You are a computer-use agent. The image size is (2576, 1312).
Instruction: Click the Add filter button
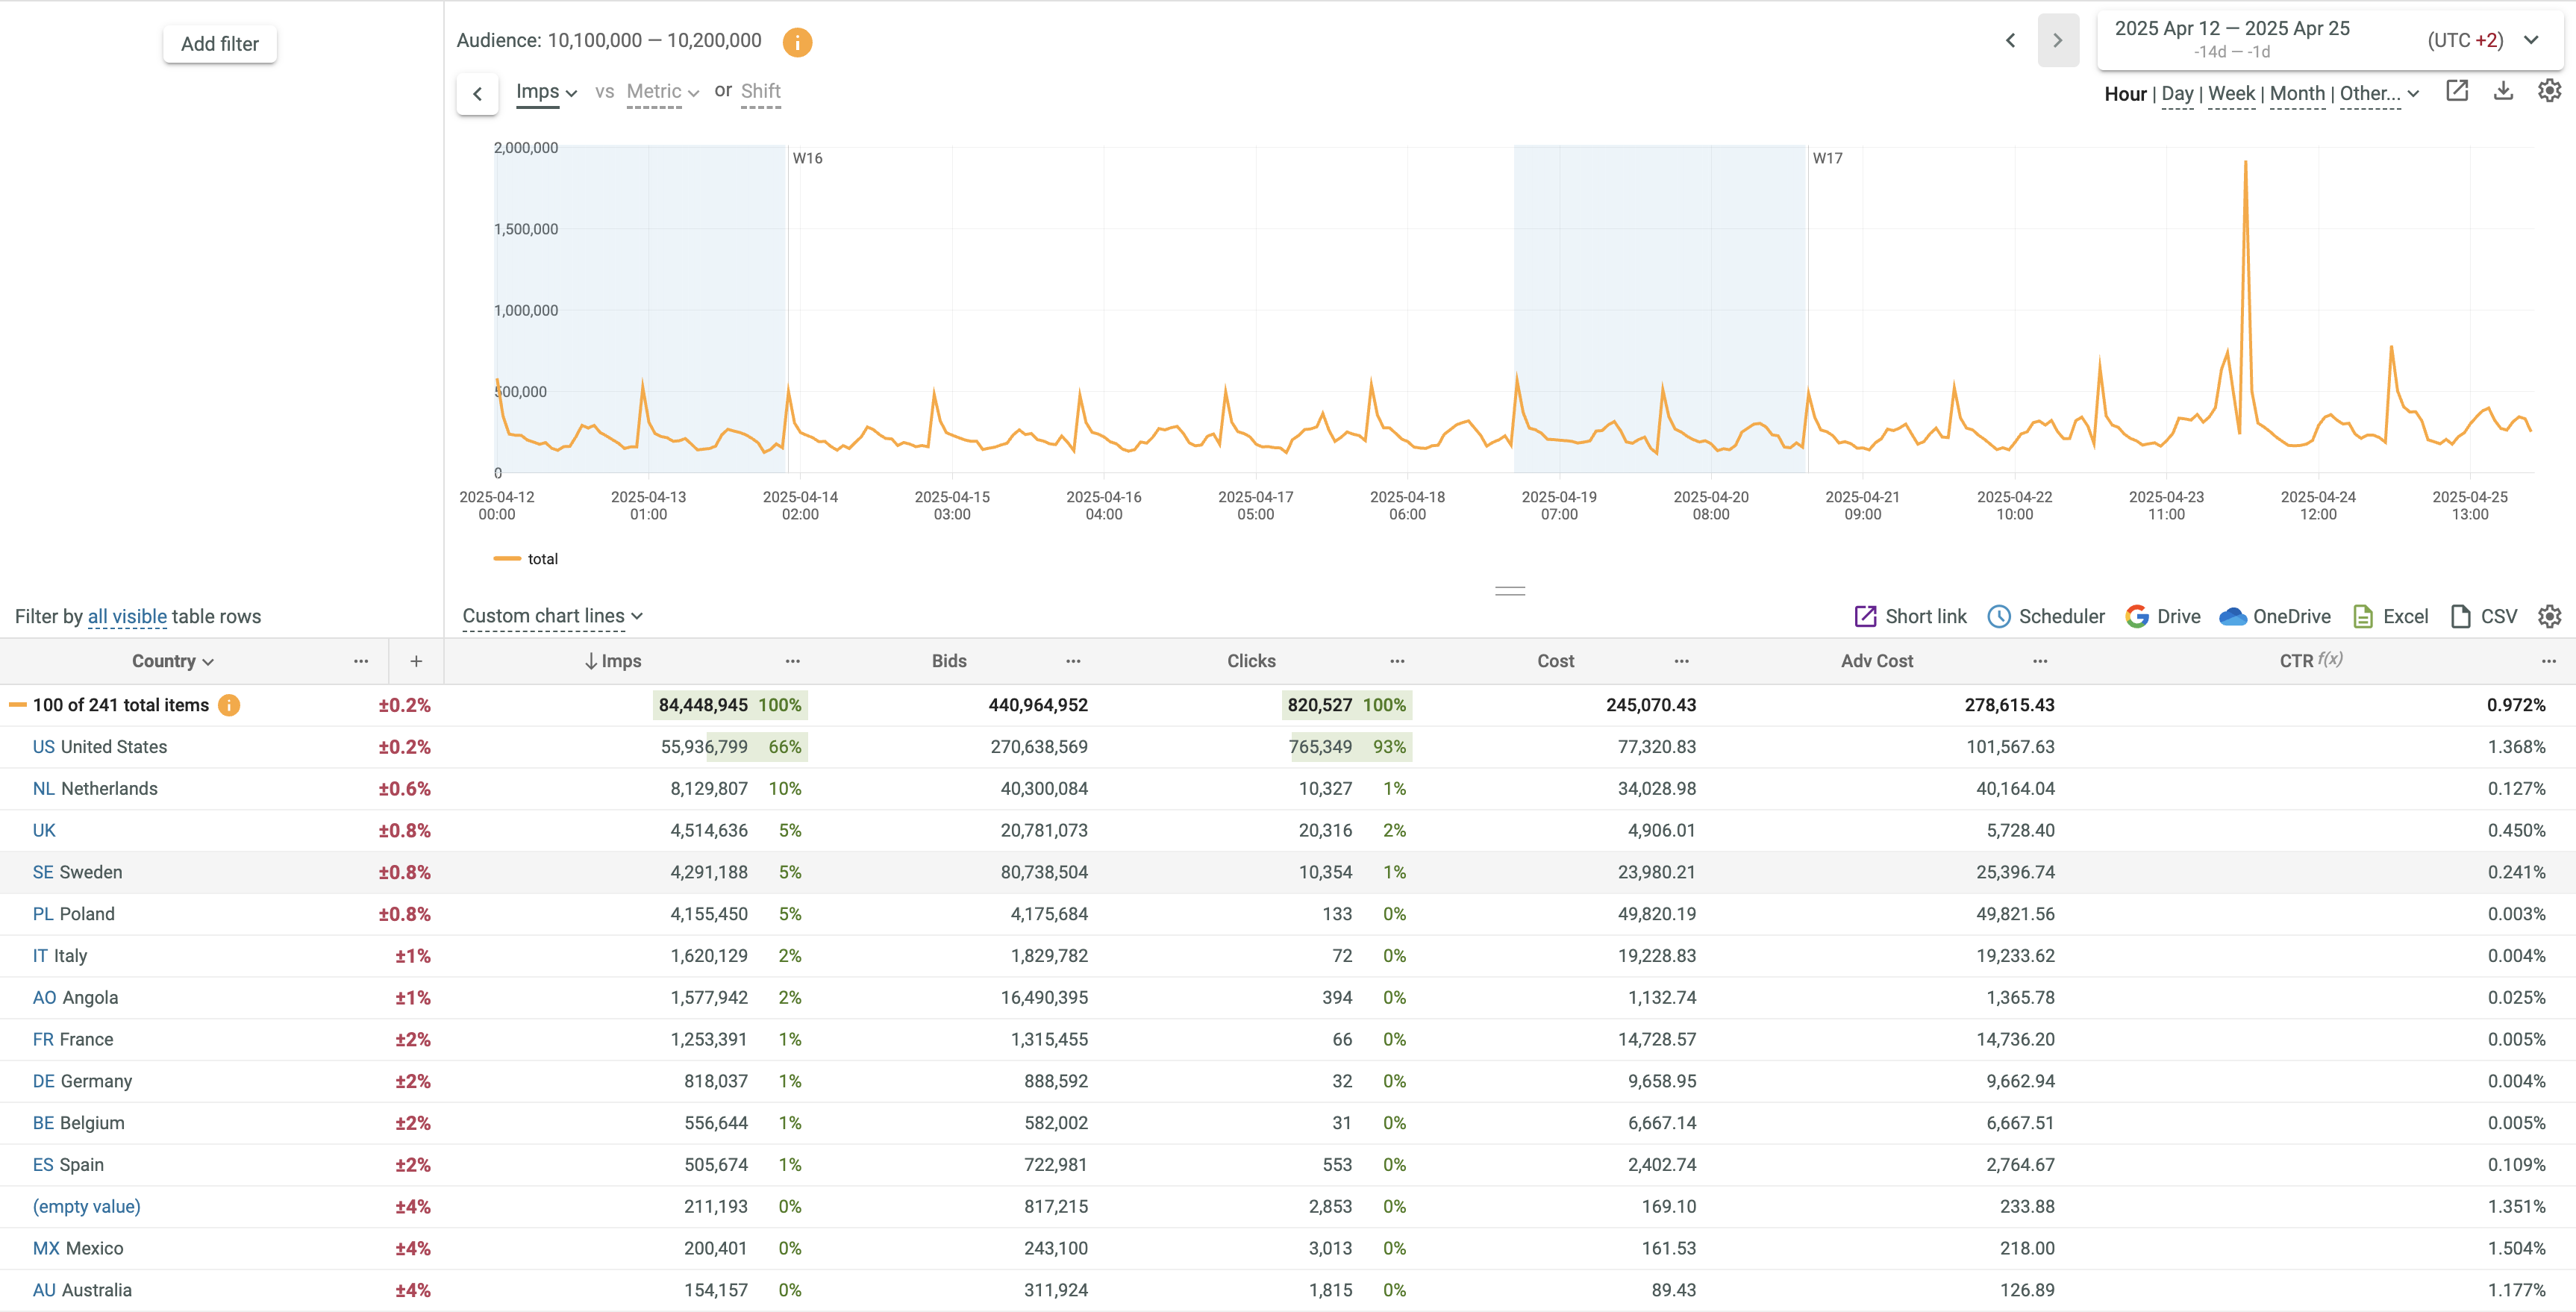point(219,44)
